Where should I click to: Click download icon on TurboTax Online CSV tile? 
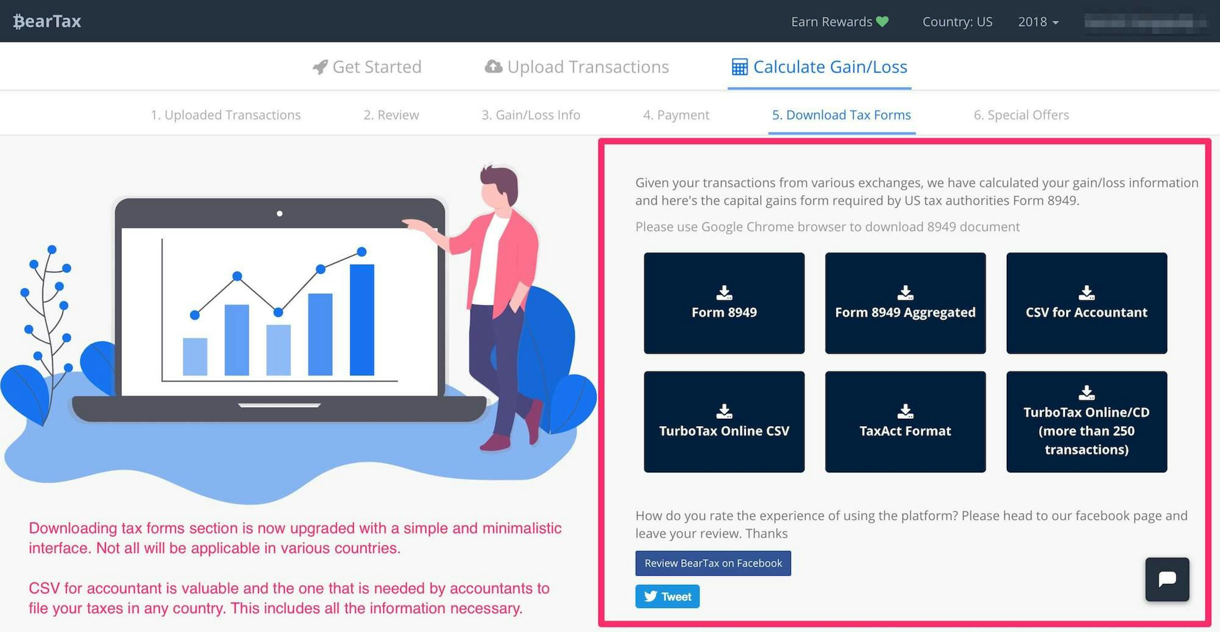pos(724,411)
